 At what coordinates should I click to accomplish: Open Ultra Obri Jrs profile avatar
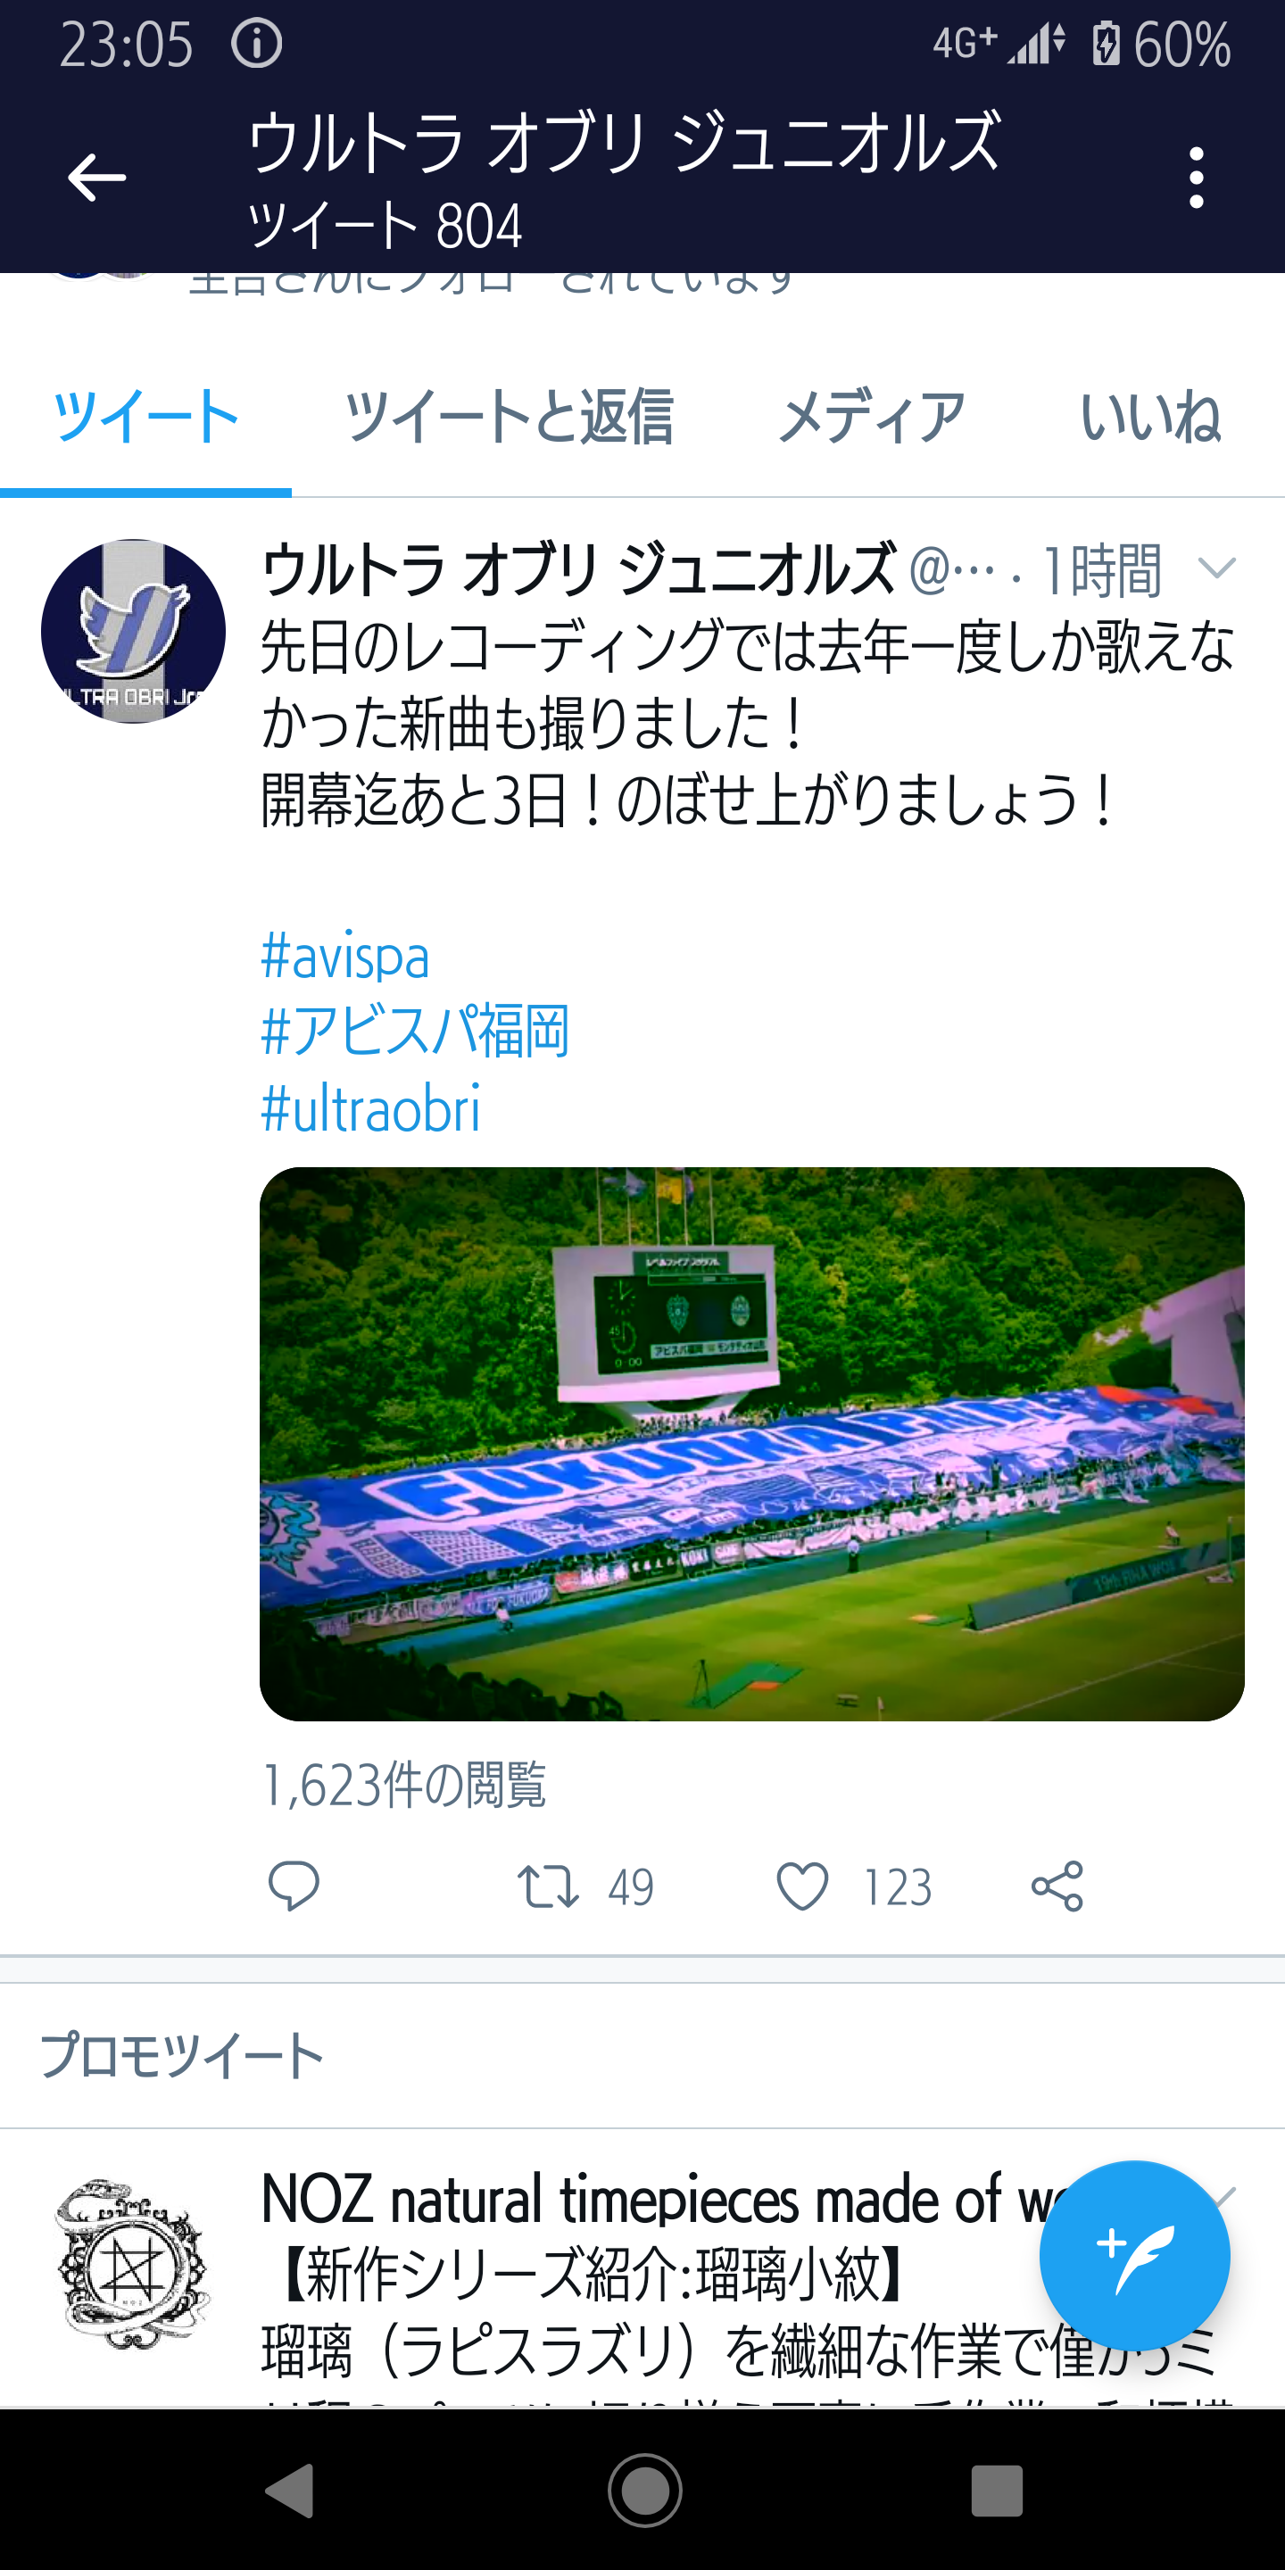133,632
